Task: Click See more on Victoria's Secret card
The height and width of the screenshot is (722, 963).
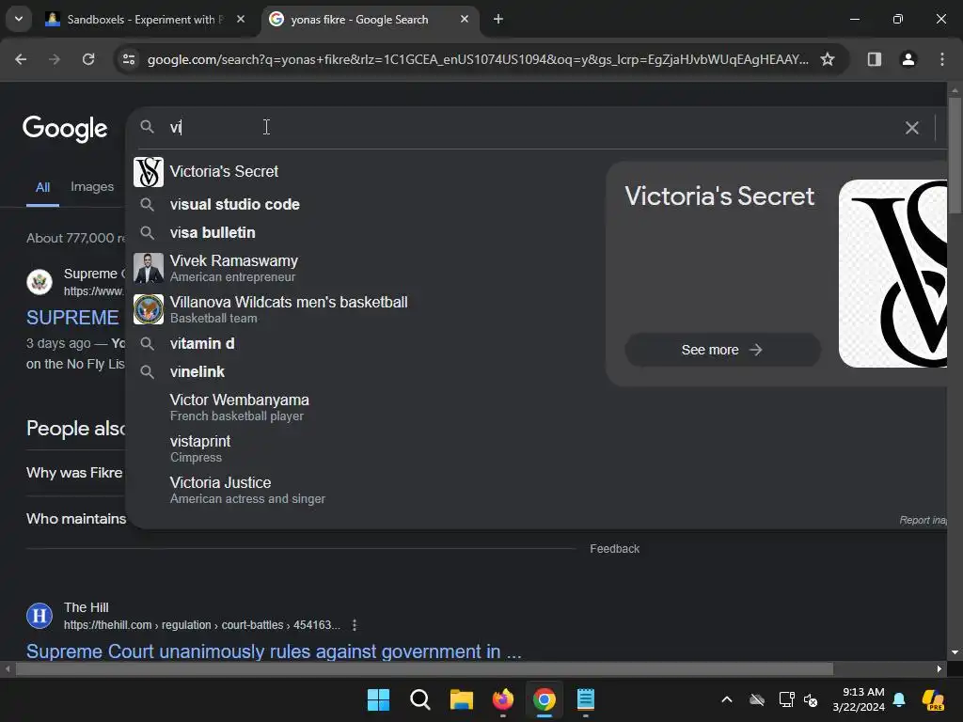Action: 722,350
